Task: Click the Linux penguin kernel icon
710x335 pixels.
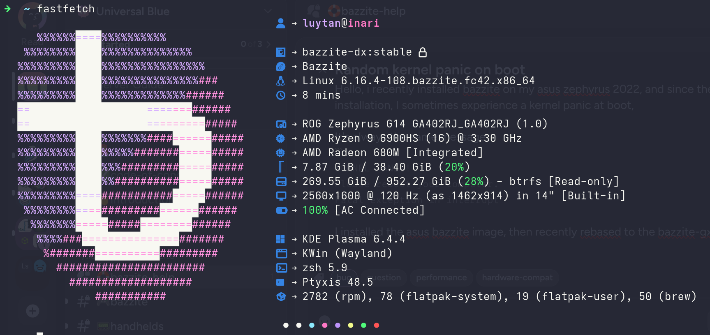Action: pos(281,81)
